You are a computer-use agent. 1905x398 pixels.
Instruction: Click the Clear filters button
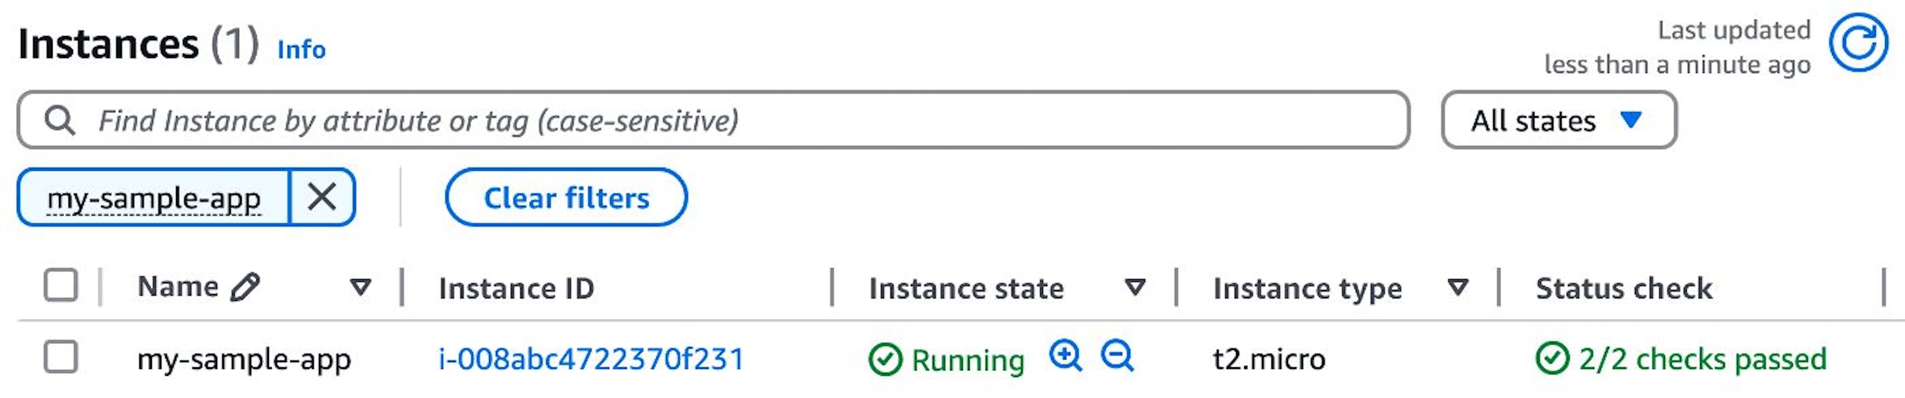point(566,197)
